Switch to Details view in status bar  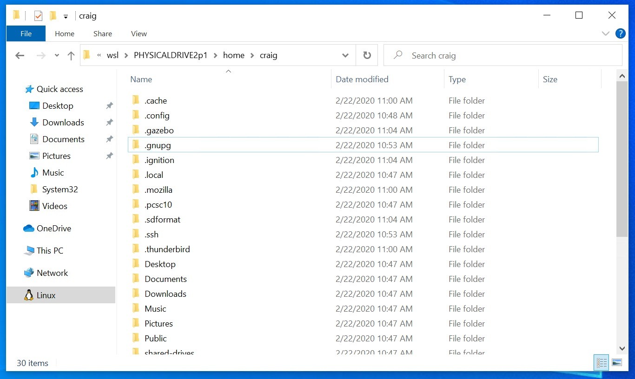[601, 362]
